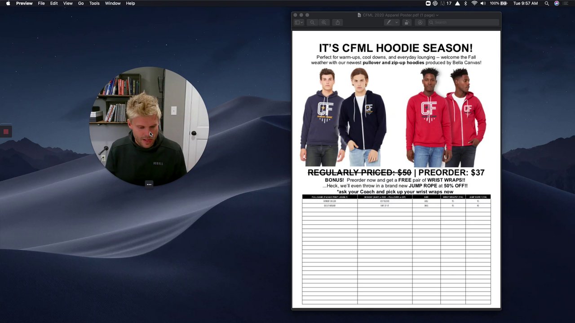This screenshot has height=323, width=575.
Task: Click the JUMP ROPE column header
Action: (x=478, y=197)
